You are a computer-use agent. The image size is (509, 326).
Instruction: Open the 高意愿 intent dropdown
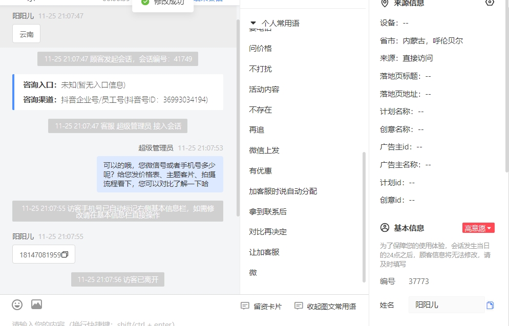point(478,228)
